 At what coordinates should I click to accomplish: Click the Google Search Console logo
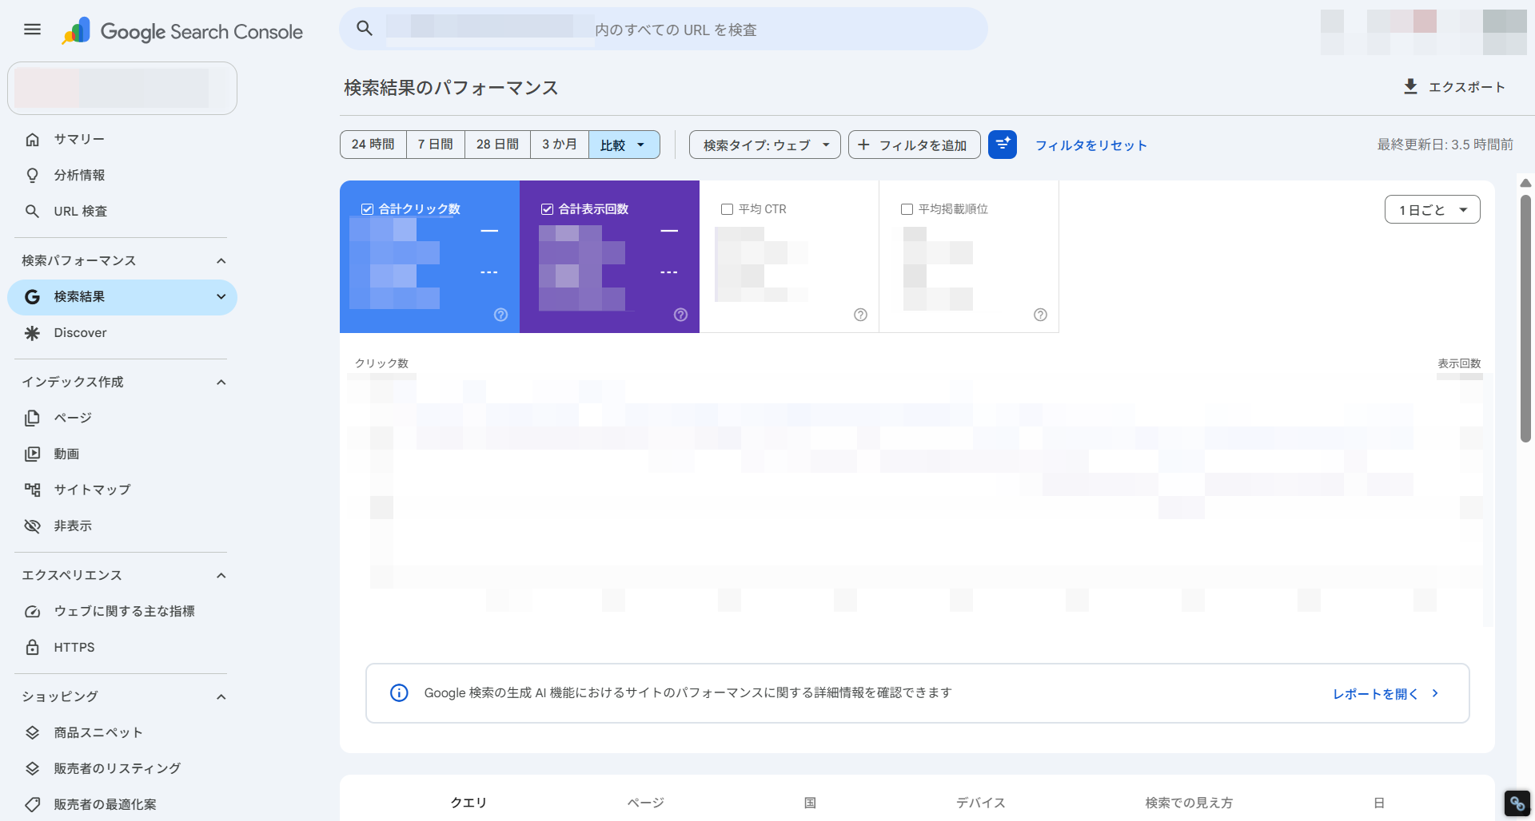click(x=182, y=31)
